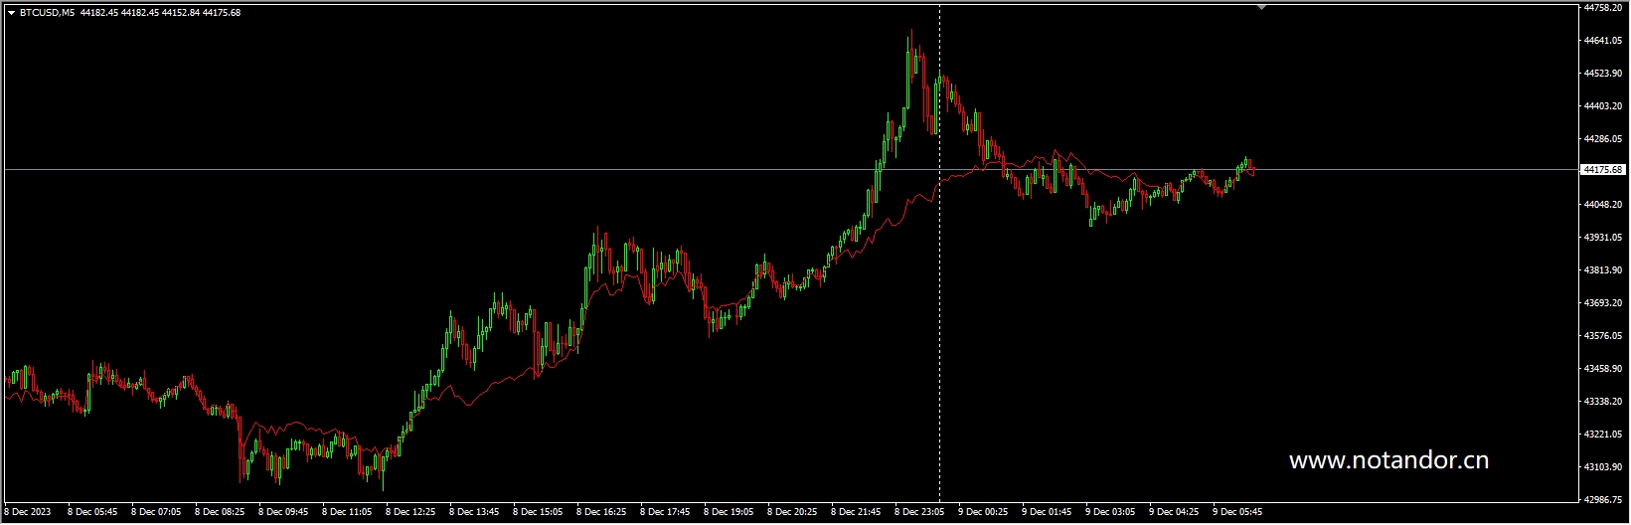1631x525 pixels.
Task: Click time label 8 Dec 20:25
Action: [792, 513]
